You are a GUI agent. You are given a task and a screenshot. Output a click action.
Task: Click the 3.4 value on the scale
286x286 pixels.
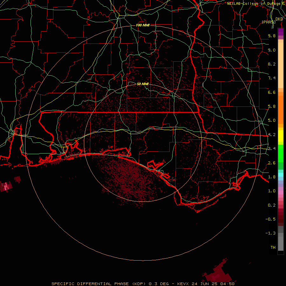272,149
